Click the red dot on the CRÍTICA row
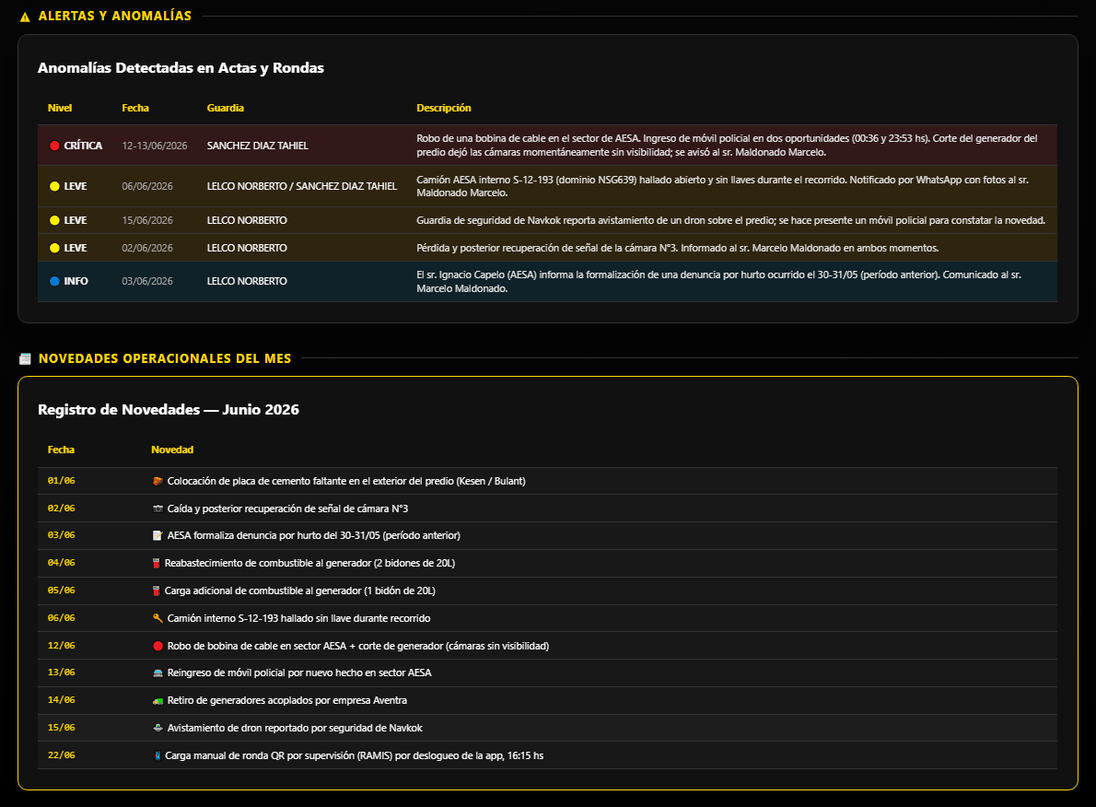This screenshot has height=807, width=1096. point(54,146)
